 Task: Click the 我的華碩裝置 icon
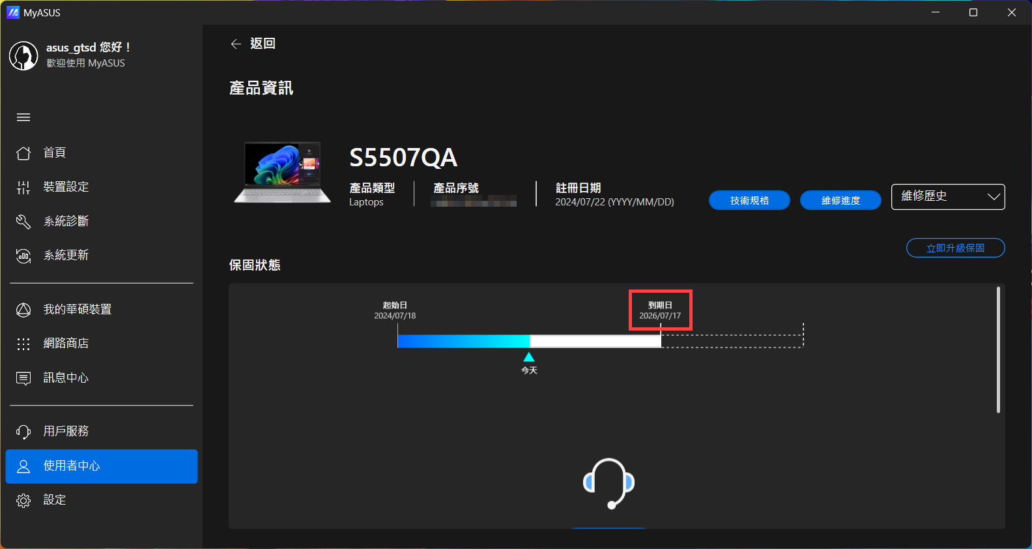[x=23, y=310]
